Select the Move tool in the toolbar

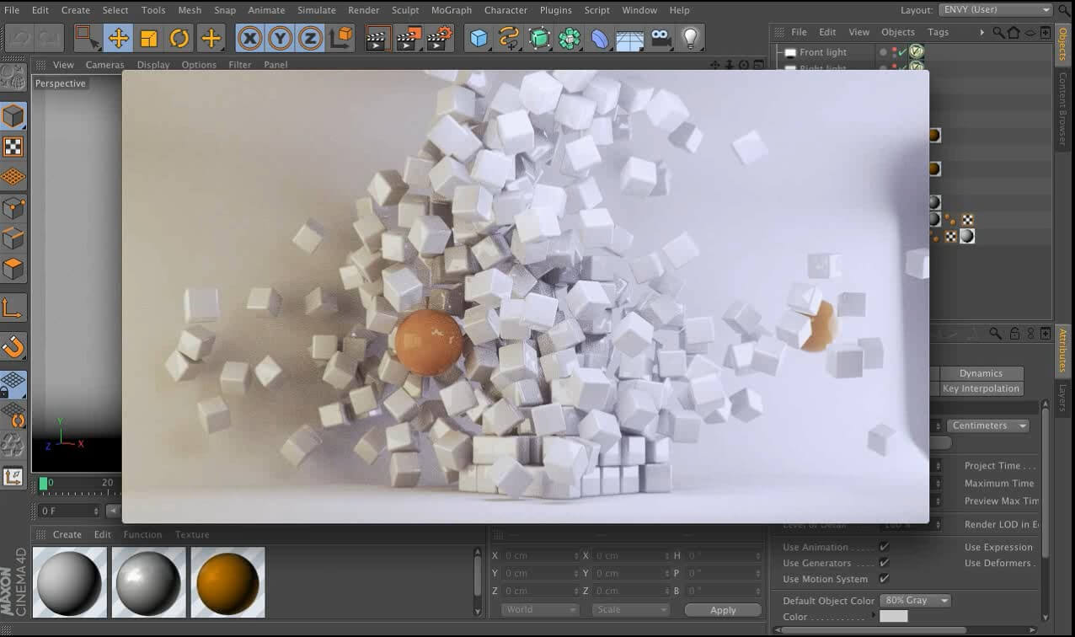[118, 38]
